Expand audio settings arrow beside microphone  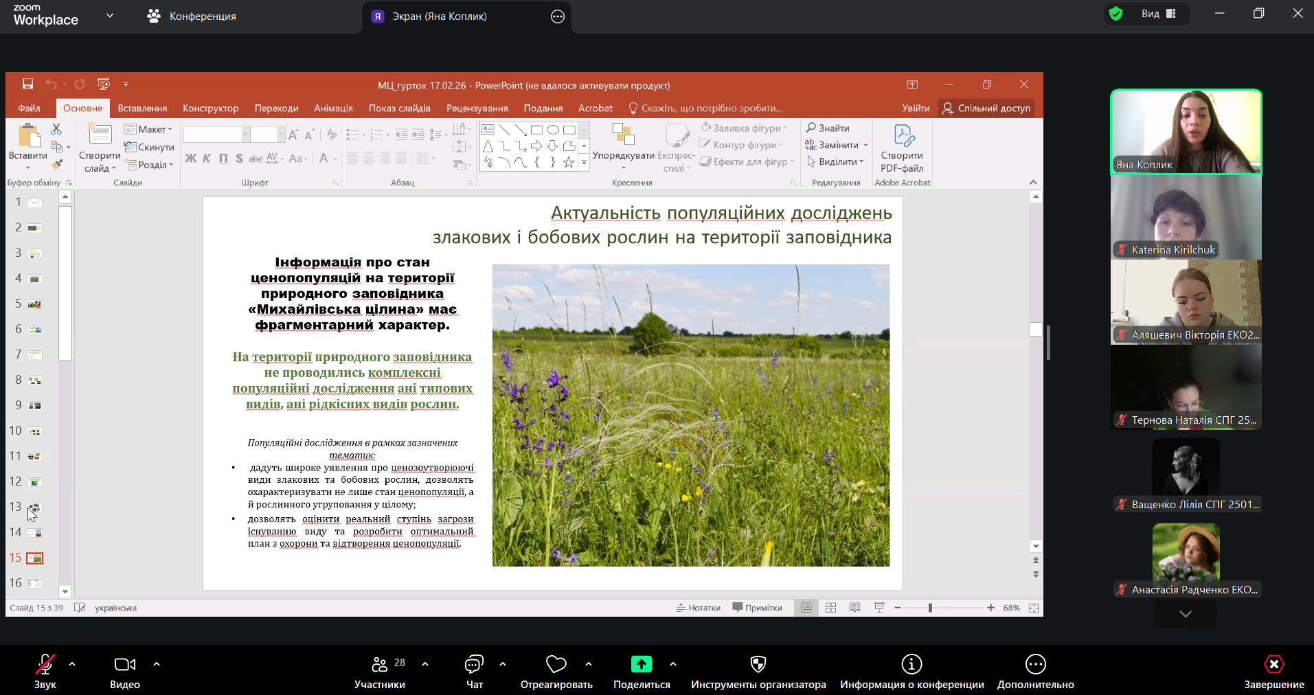(72, 664)
